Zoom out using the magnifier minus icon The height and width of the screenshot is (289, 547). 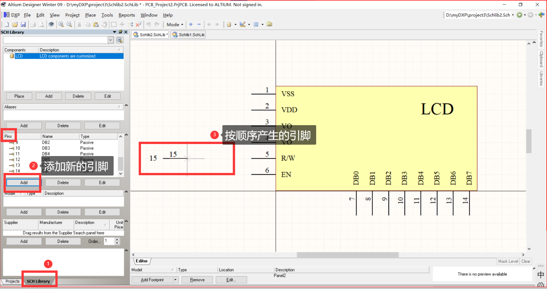[69, 24]
